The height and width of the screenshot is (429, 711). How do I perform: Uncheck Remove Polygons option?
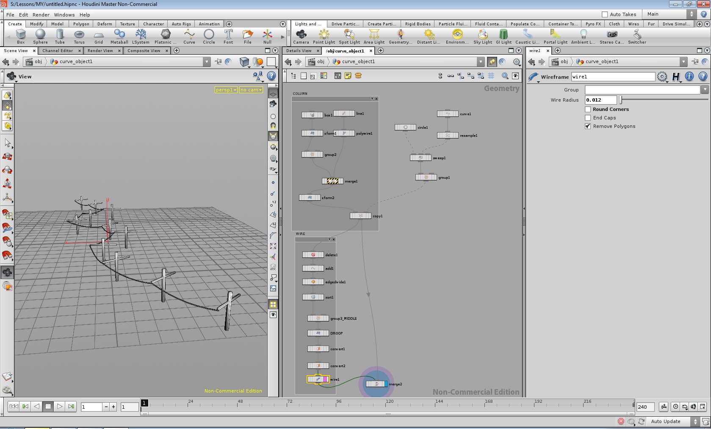point(588,126)
